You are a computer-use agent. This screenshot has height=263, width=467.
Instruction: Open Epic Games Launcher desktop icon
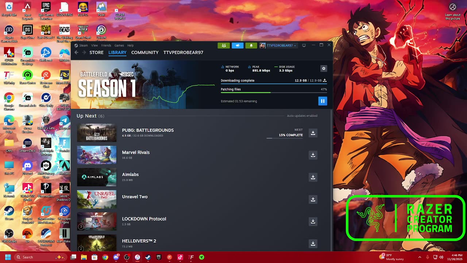(x=46, y=11)
